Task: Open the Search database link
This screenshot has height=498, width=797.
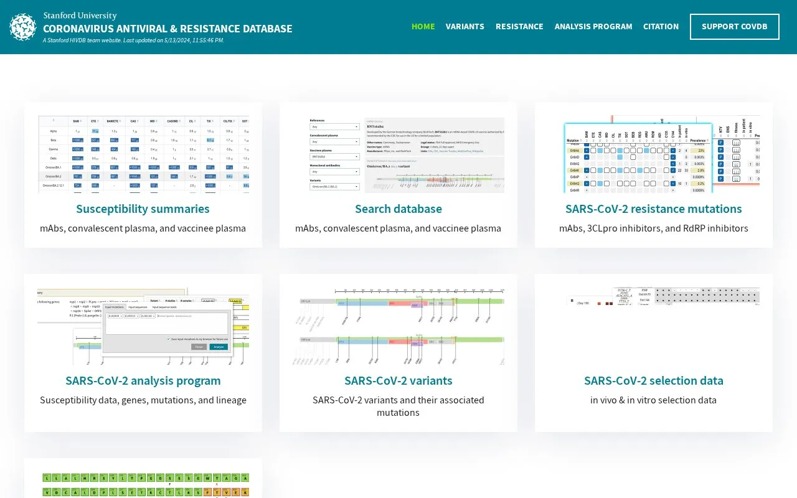Action: (398, 209)
